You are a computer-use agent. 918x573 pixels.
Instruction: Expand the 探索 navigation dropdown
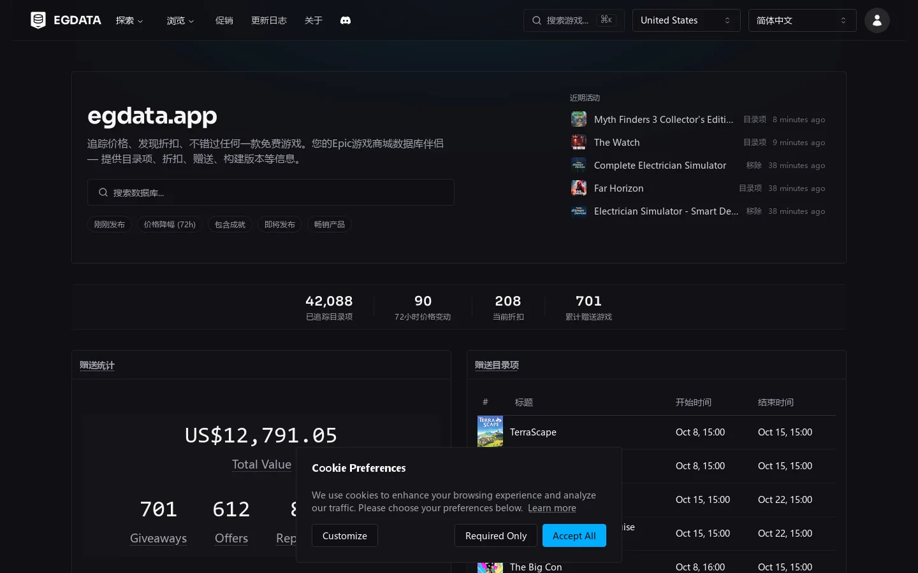coord(129,20)
